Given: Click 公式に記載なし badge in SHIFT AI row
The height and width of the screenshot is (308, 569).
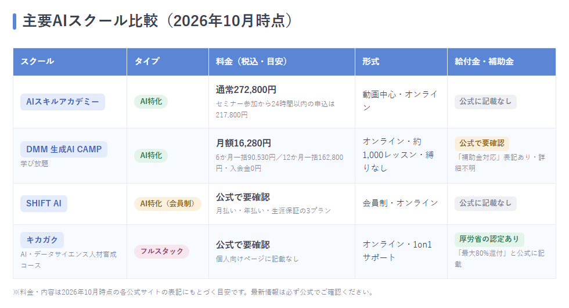Looking at the screenshot, I should 485,203.
